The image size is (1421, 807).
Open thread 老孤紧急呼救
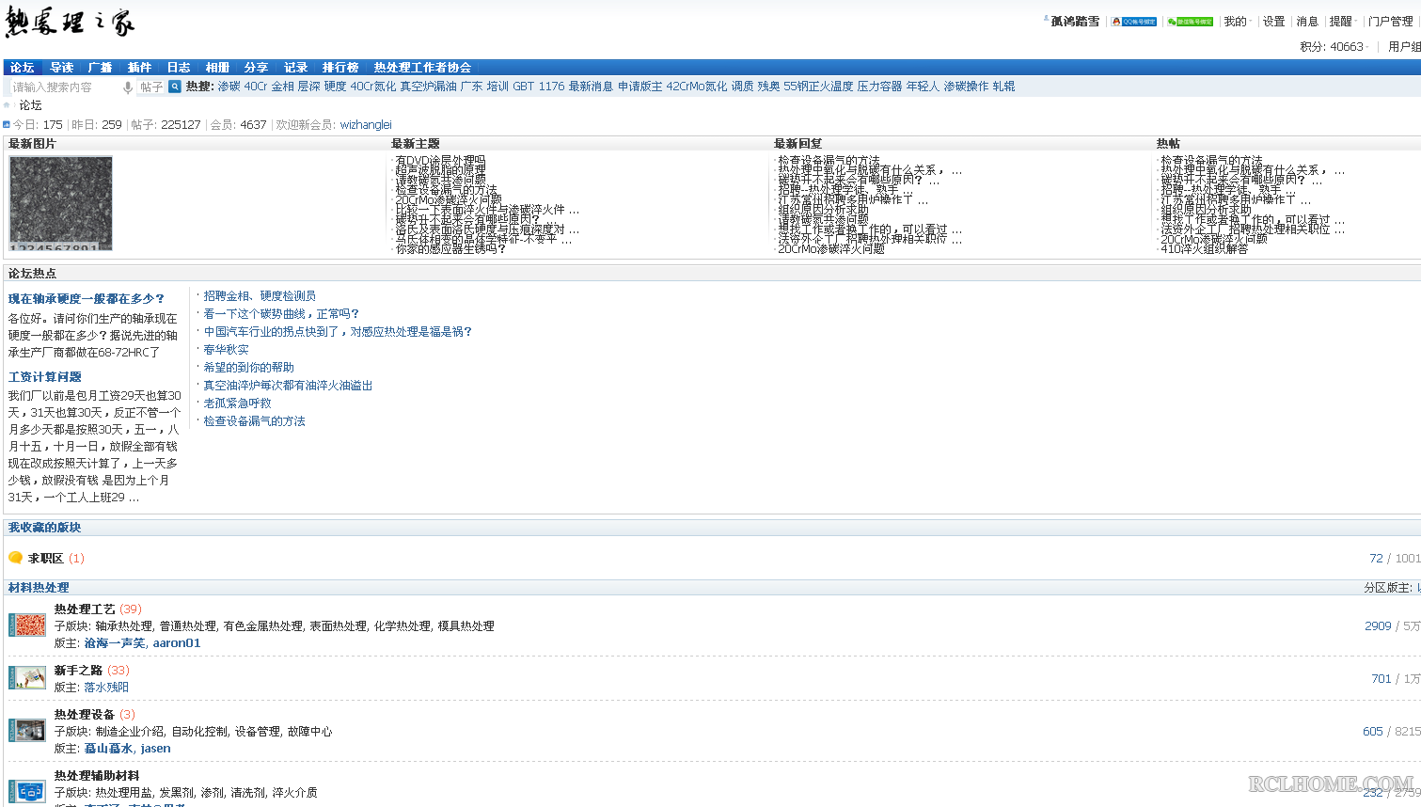[x=238, y=403]
